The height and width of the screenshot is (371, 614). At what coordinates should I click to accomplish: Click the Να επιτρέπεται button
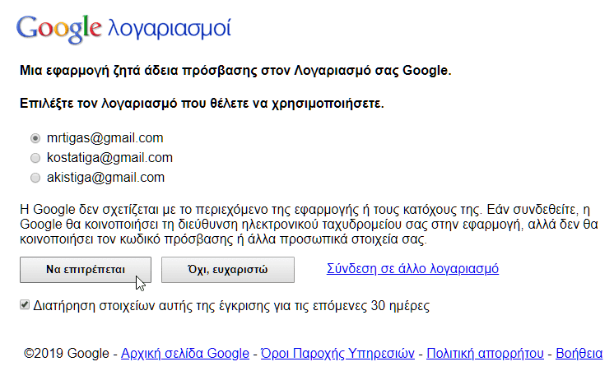point(86,270)
